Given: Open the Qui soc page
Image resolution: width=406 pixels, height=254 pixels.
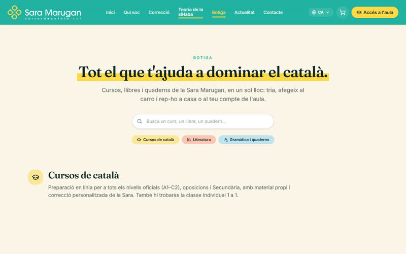Looking at the screenshot, I should [131, 12].
